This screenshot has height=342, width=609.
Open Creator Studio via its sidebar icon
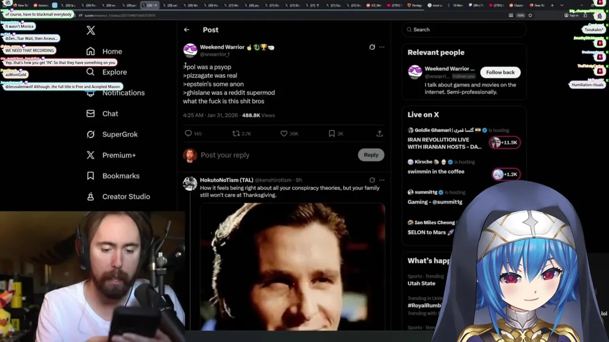(90, 196)
